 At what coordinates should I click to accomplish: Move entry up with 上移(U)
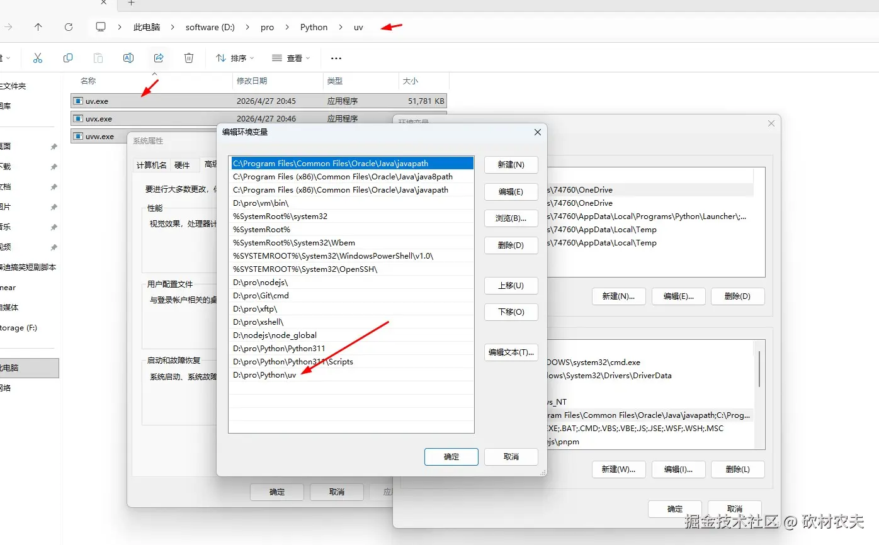coord(511,285)
